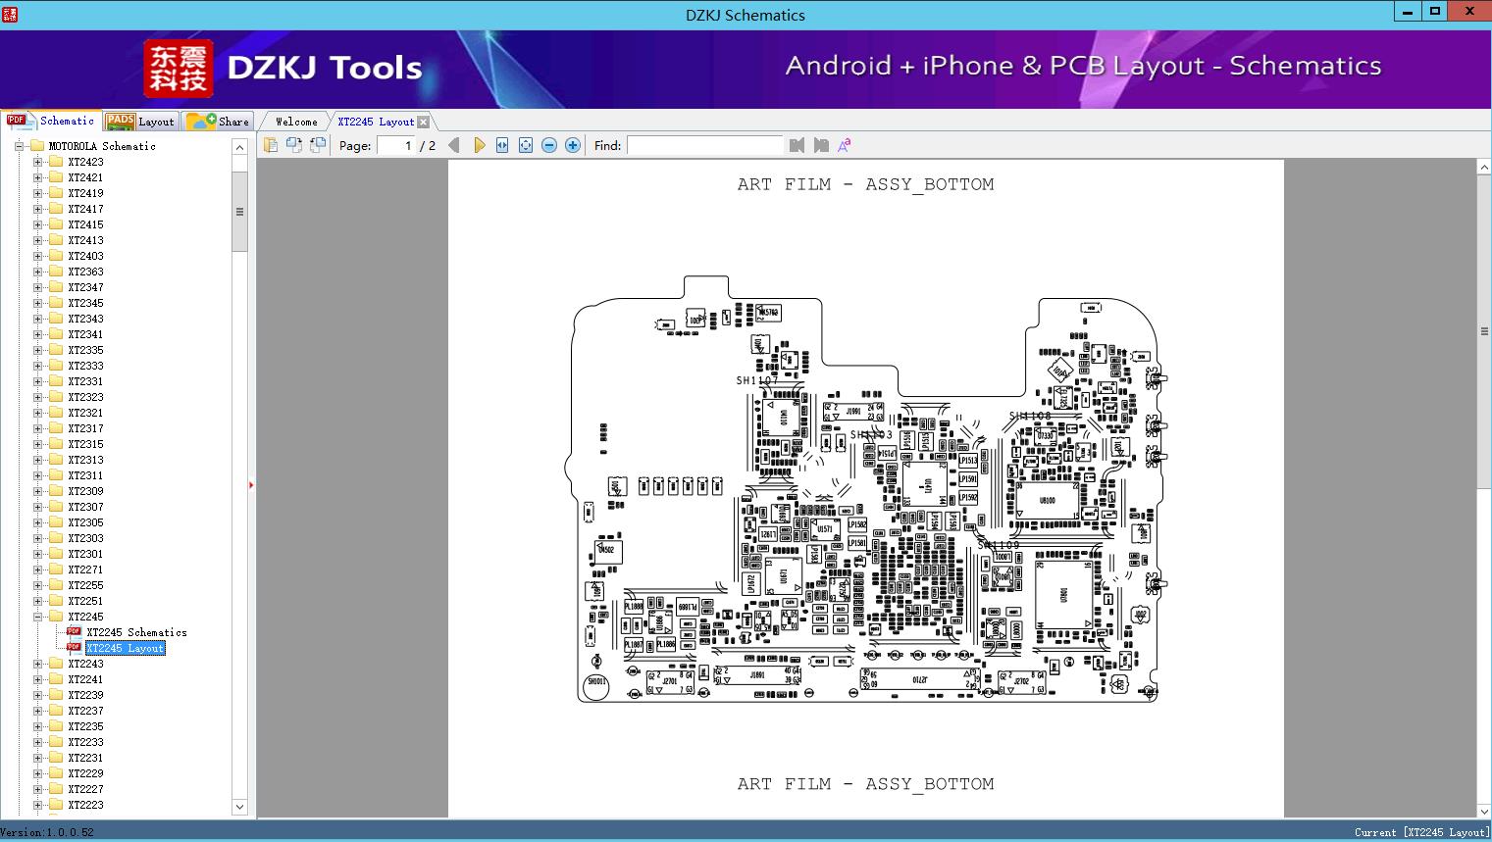This screenshot has height=842, width=1492.
Task: Click the fit page icon
Action: coord(526,145)
